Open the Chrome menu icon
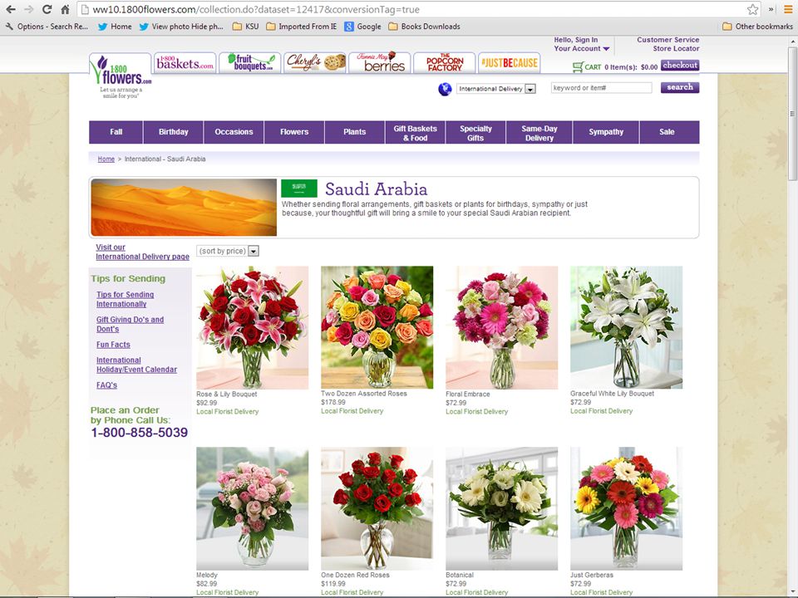 (x=788, y=9)
